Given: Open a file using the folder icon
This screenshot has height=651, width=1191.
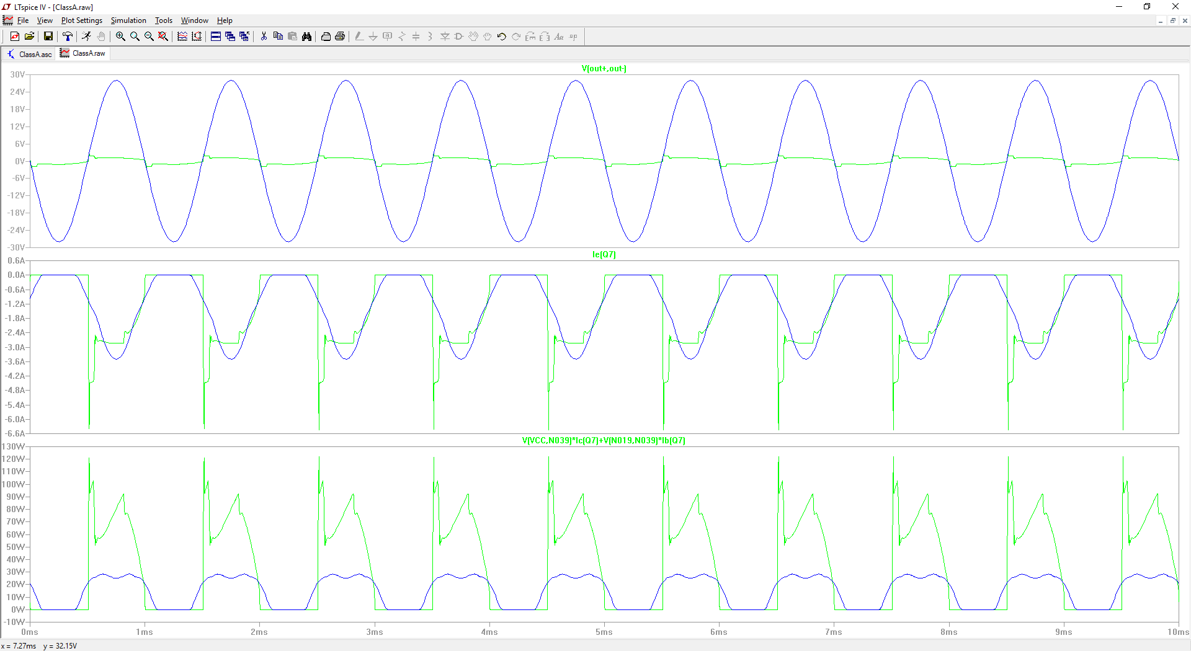Looking at the screenshot, I should coord(29,37).
